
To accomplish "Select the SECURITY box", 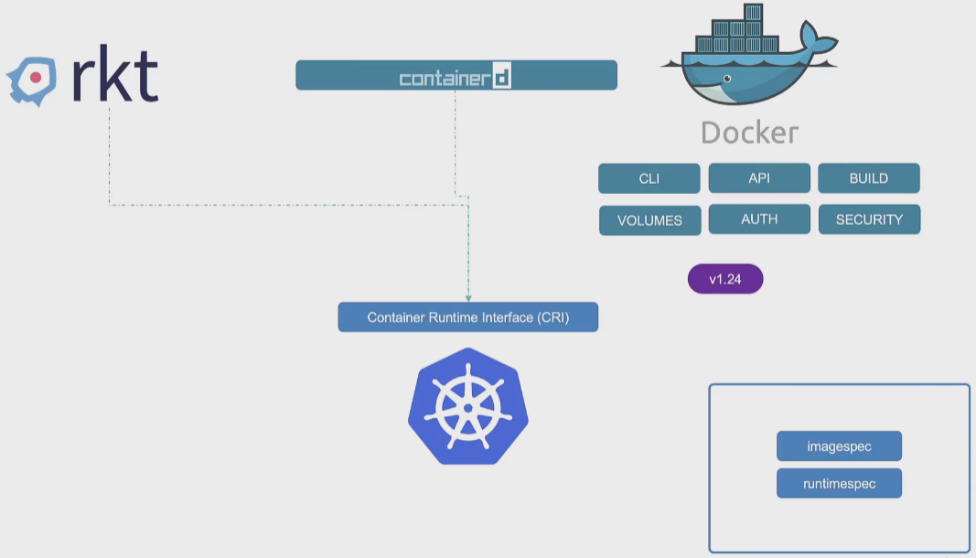I will pos(868,220).
